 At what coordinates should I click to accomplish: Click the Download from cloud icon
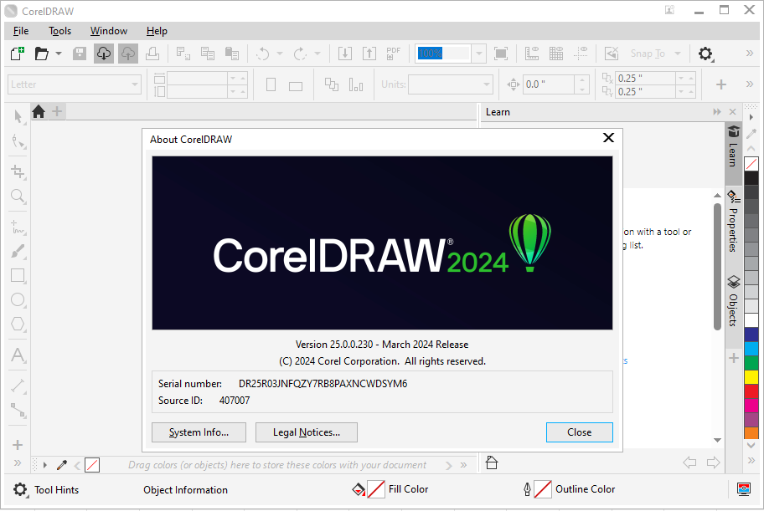[x=104, y=54]
